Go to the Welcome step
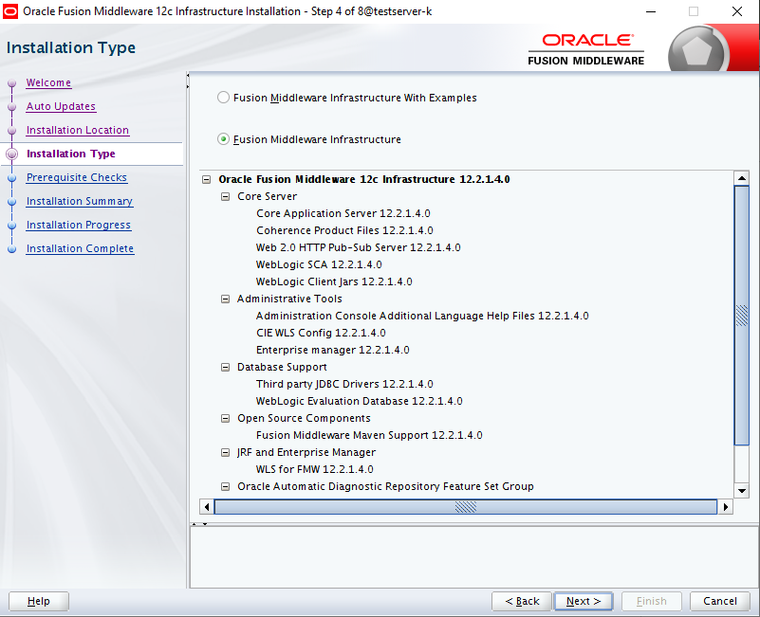This screenshot has height=617, width=760. click(x=48, y=82)
